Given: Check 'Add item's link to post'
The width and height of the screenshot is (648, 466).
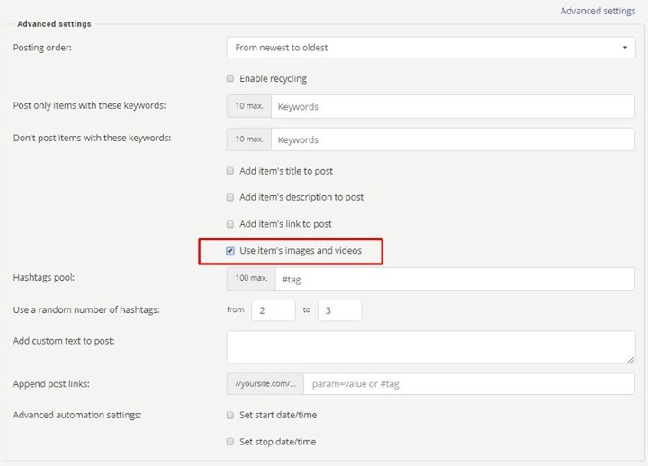Looking at the screenshot, I should (x=230, y=224).
